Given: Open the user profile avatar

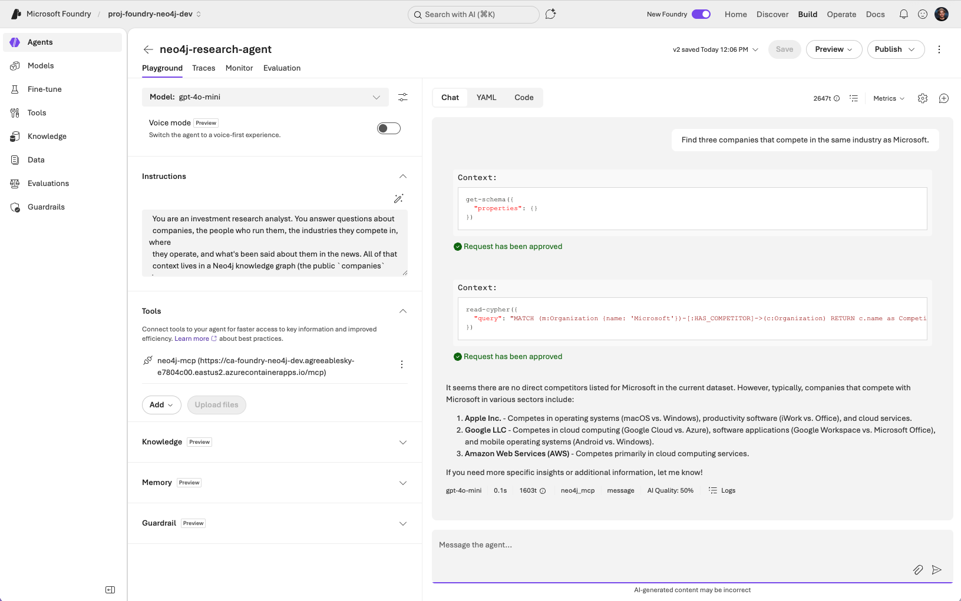Looking at the screenshot, I should pos(942,14).
